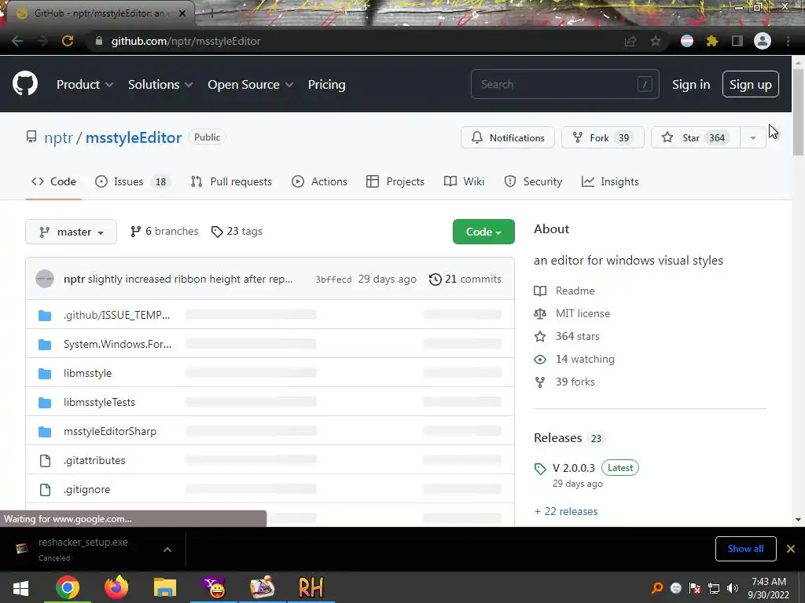This screenshot has height=603, width=805.
Task: Switch to the Code tab
Action: (53, 181)
